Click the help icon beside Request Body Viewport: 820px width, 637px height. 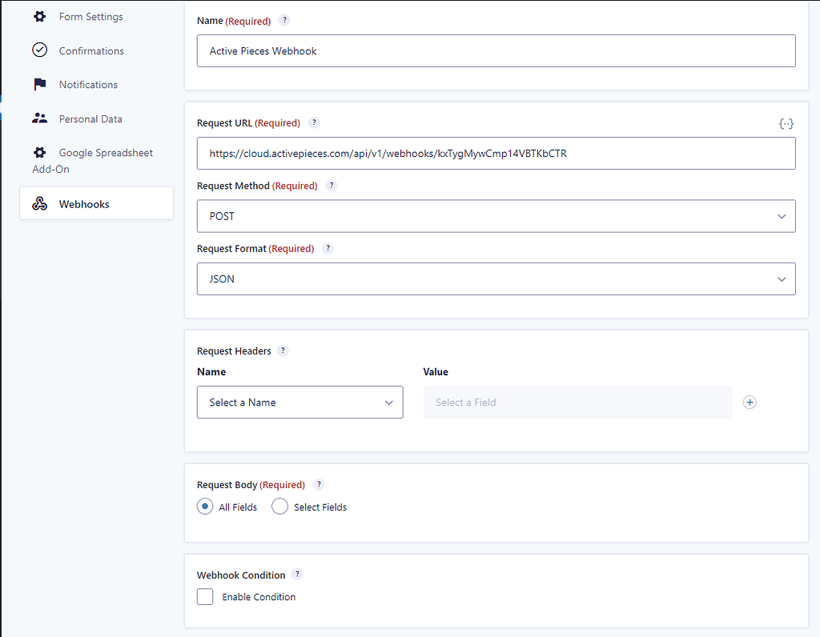[319, 484]
